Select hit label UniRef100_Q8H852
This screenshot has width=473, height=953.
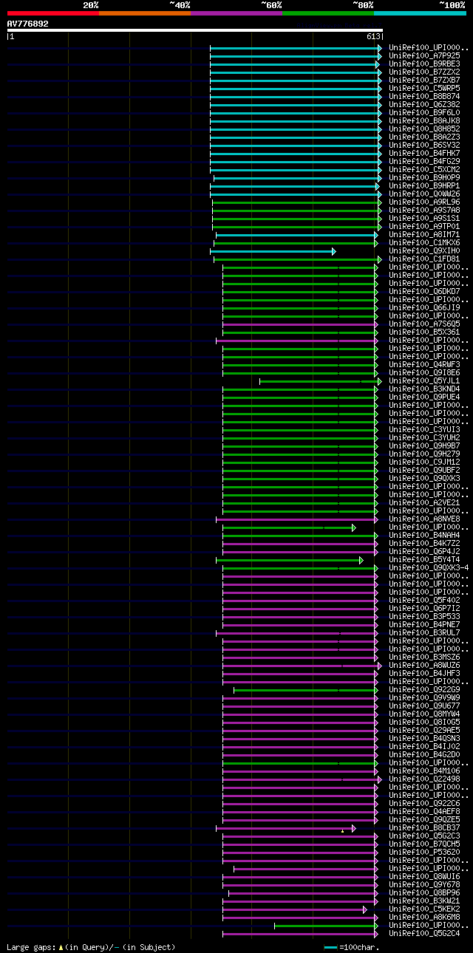pyautogui.click(x=424, y=129)
